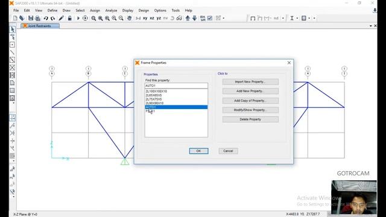Viewport: 386px width, 217px height.
Task: Confirm Frame Properties with OK
Action: (198, 151)
